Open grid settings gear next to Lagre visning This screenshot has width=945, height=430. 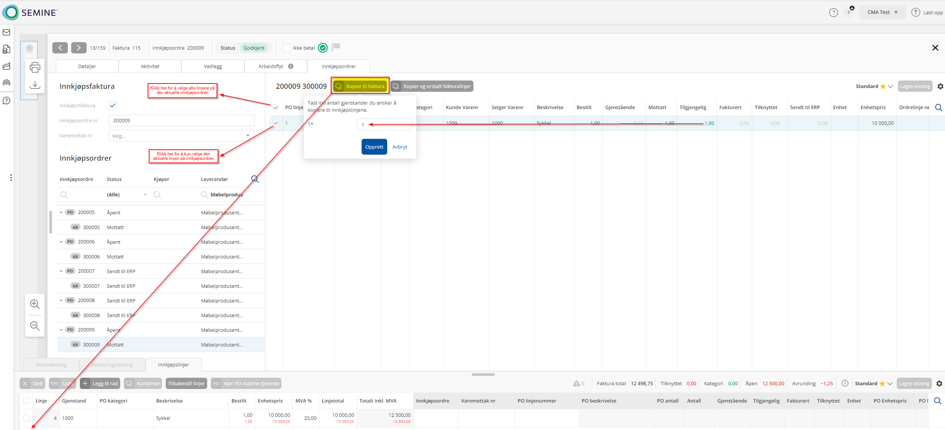[940, 87]
